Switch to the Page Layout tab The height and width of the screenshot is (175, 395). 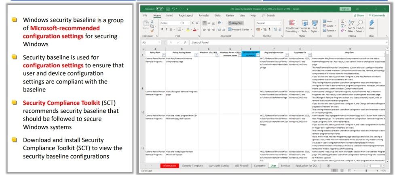click(x=186, y=15)
